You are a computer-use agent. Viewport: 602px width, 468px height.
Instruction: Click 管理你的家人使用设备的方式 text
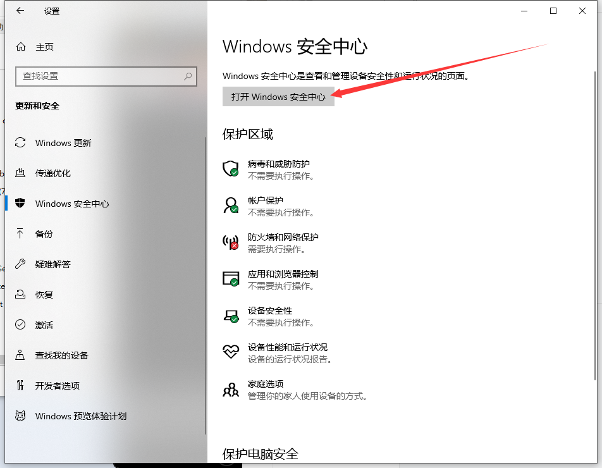(x=307, y=396)
